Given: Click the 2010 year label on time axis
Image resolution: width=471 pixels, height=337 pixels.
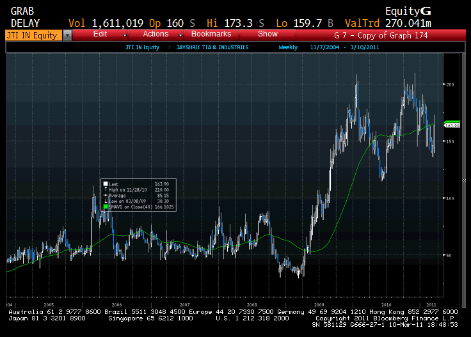Looking at the screenshot, I should (x=387, y=304).
